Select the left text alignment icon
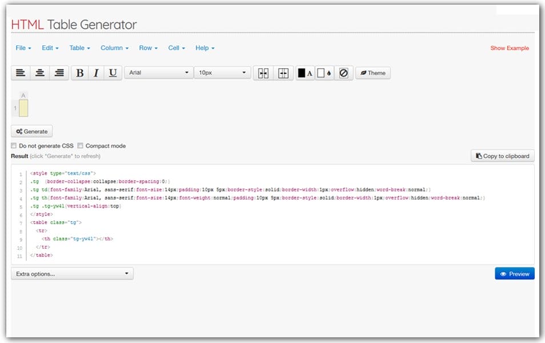This screenshot has height=343, width=545. point(21,73)
